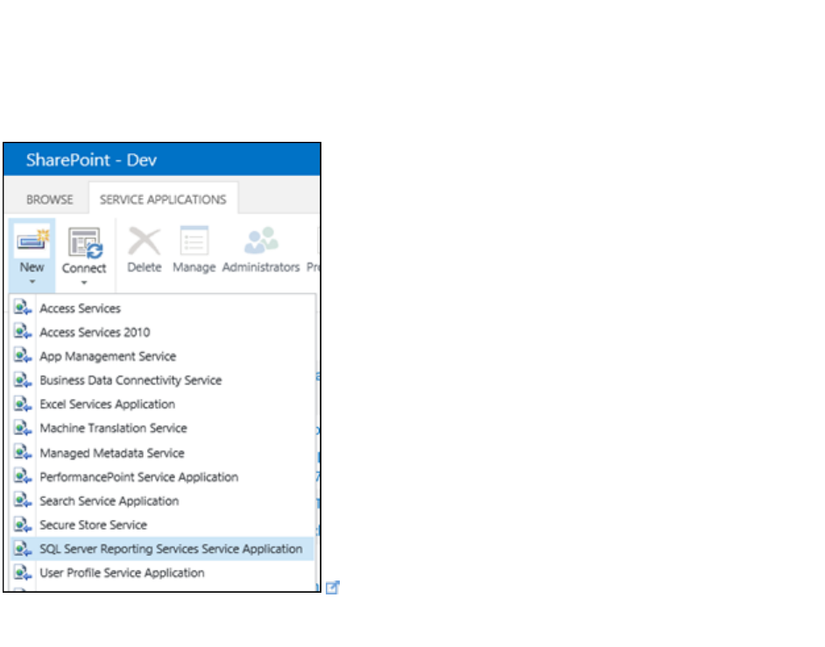The width and height of the screenshot is (825, 647).
Task: Open the external link icon below the screenshot
Action: coord(333,587)
